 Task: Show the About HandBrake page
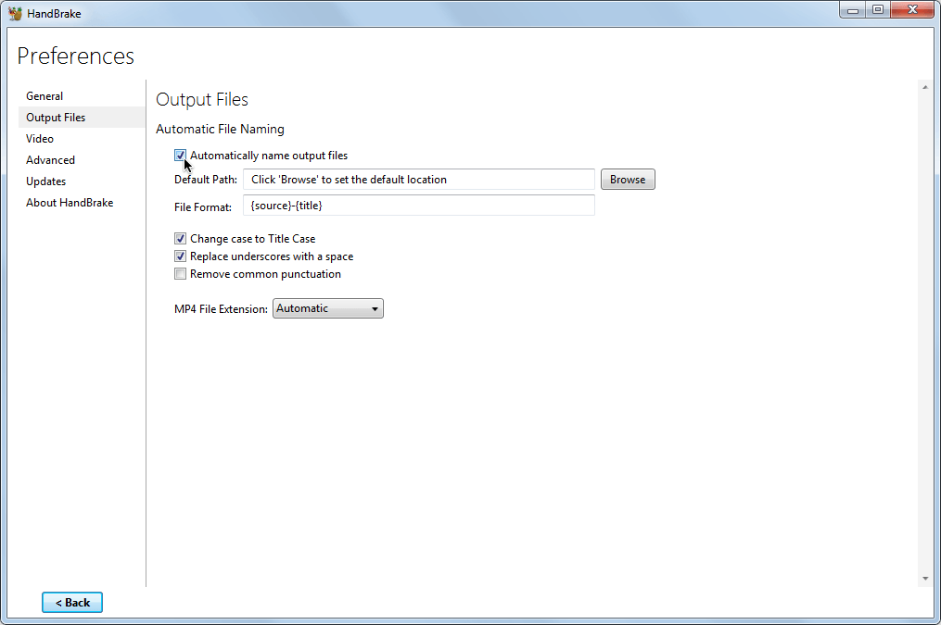(70, 203)
